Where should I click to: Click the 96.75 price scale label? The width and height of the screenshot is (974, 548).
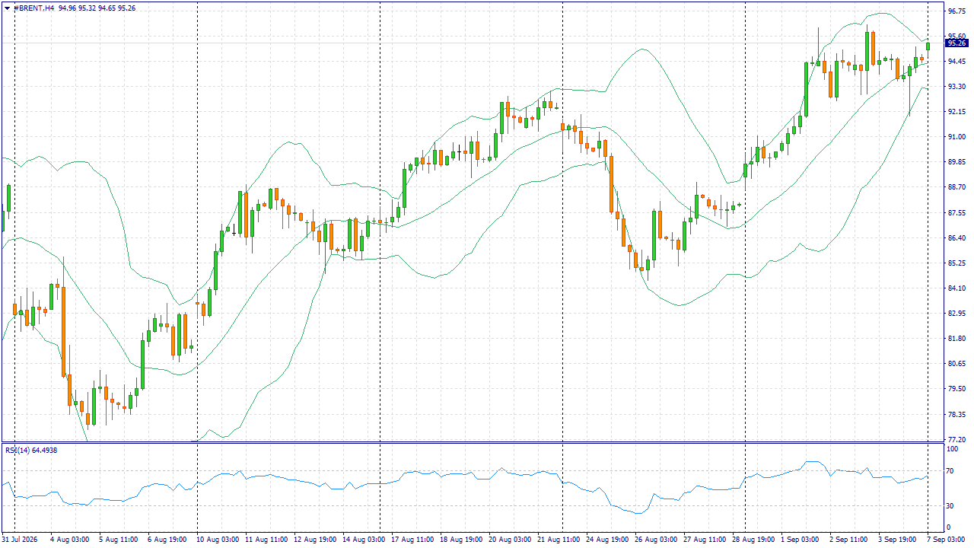coord(956,11)
